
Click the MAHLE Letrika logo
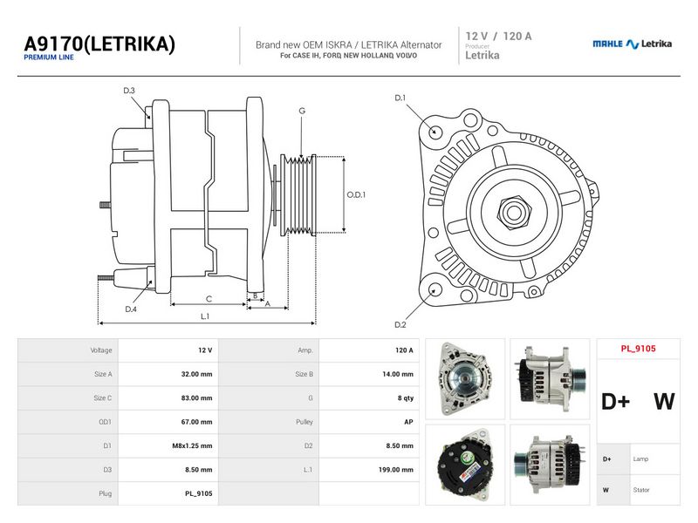632,44
